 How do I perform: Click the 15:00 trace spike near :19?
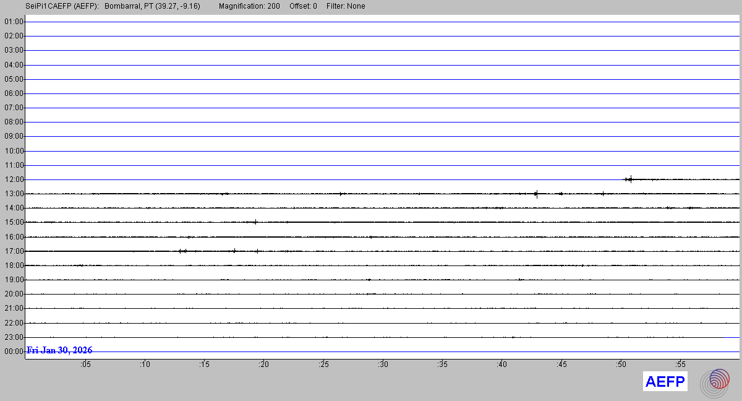pos(255,222)
